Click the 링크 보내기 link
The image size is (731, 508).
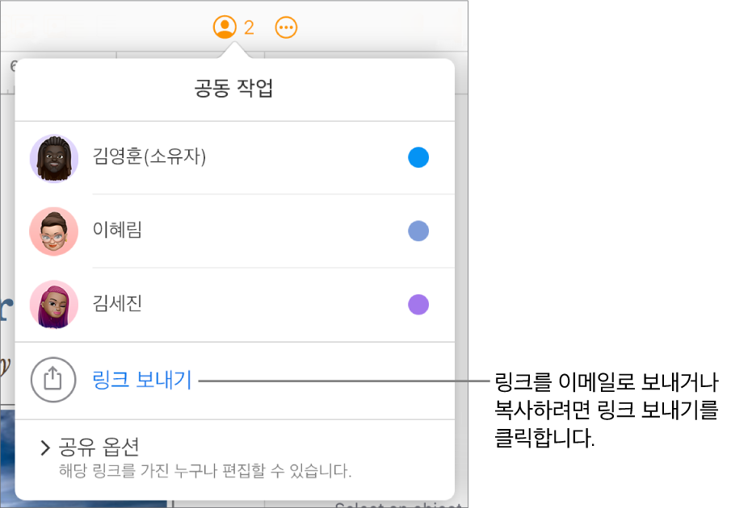[139, 380]
